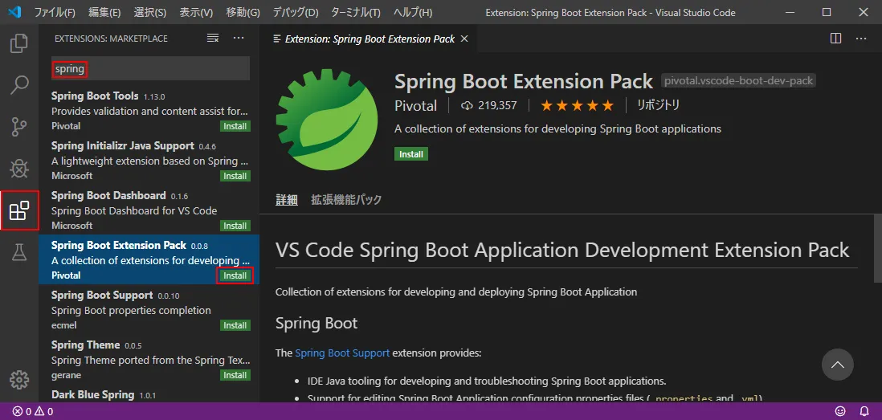Open the Spring Boot Support hyperlink
This screenshot has width=882, height=420.
(x=342, y=353)
